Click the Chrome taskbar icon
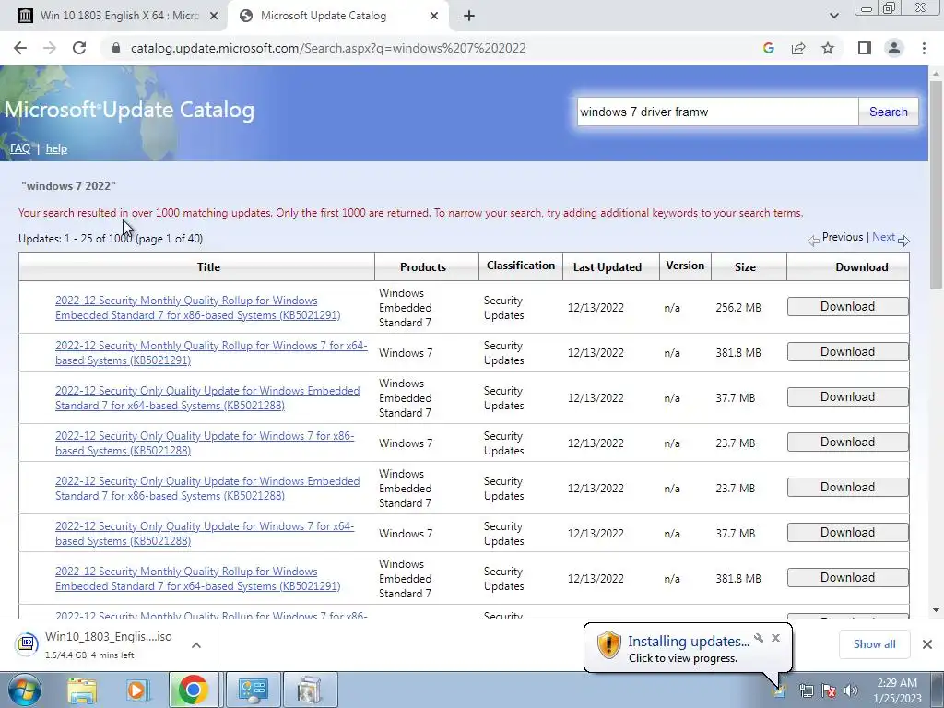Viewport: 944px width, 708px height. [x=194, y=690]
